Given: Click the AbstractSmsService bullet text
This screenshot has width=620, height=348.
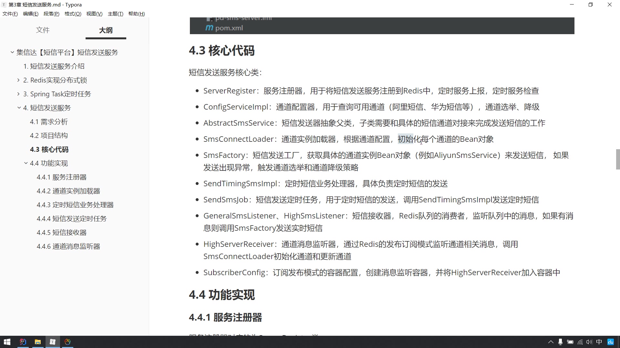Looking at the screenshot, I should tap(374, 123).
